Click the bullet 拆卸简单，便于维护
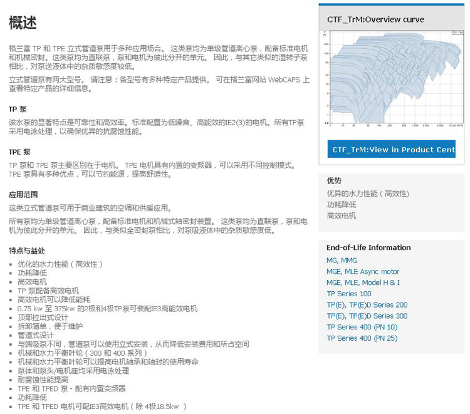The image size is (470, 414). tap(50, 326)
